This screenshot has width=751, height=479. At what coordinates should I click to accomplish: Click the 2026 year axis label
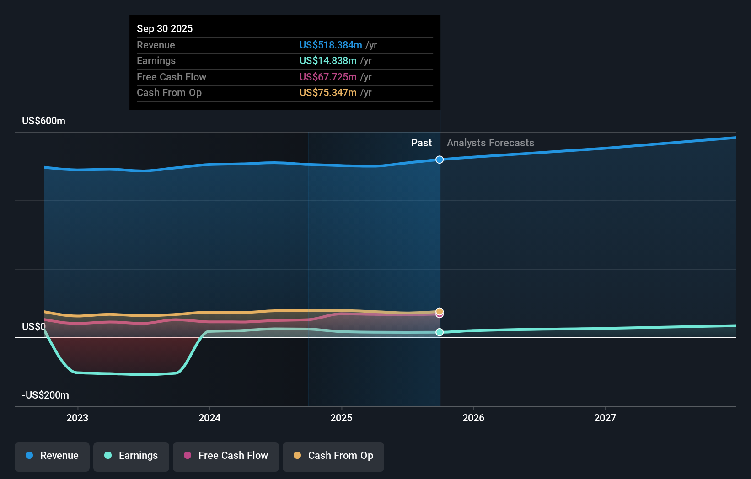coord(474,417)
